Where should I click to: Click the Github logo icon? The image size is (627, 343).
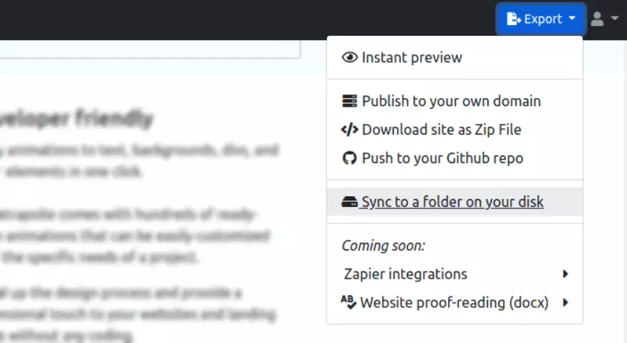click(349, 158)
